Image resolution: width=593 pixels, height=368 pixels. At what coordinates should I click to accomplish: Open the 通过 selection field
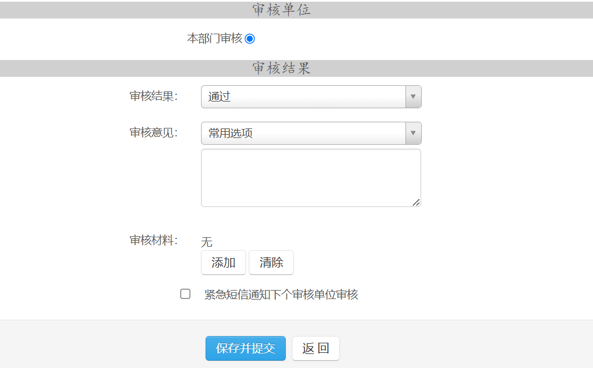click(x=303, y=96)
